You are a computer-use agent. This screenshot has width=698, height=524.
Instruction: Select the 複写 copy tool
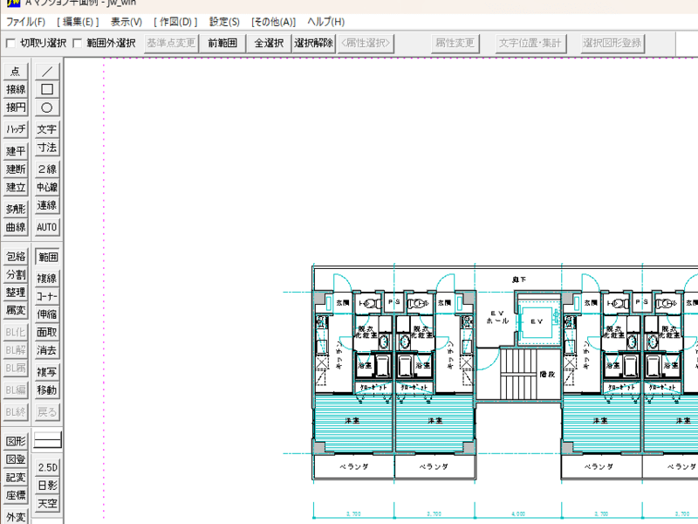(47, 371)
